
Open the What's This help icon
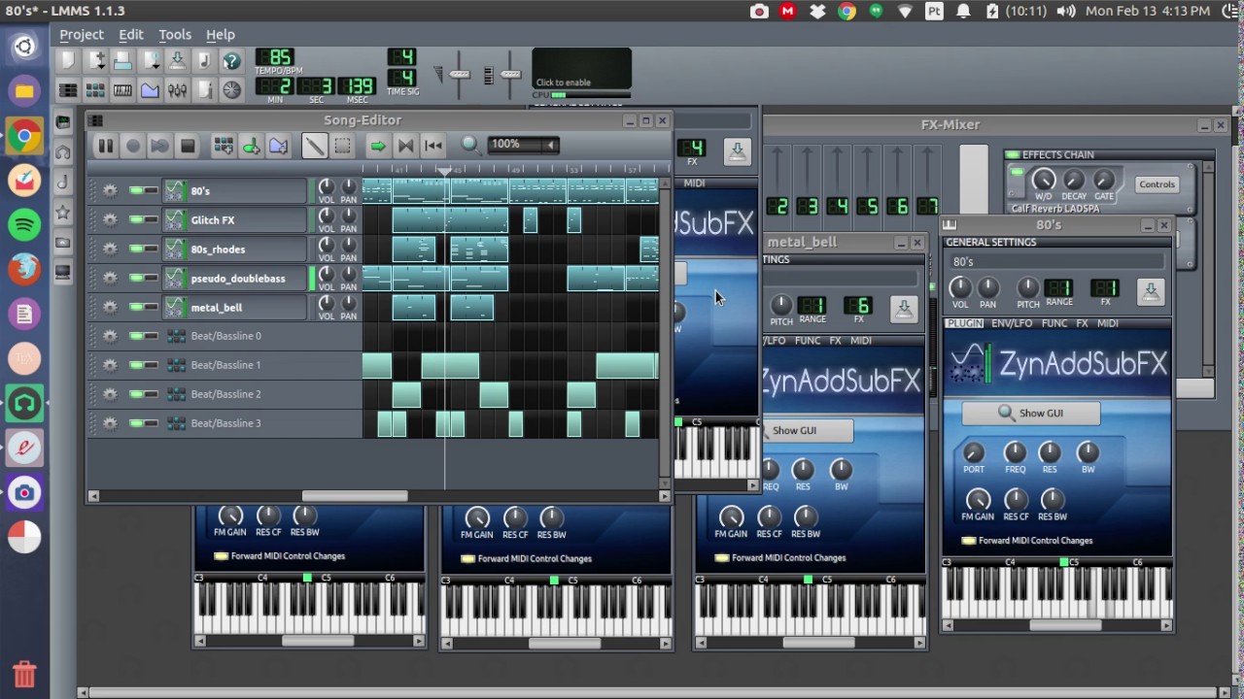tap(231, 61)
